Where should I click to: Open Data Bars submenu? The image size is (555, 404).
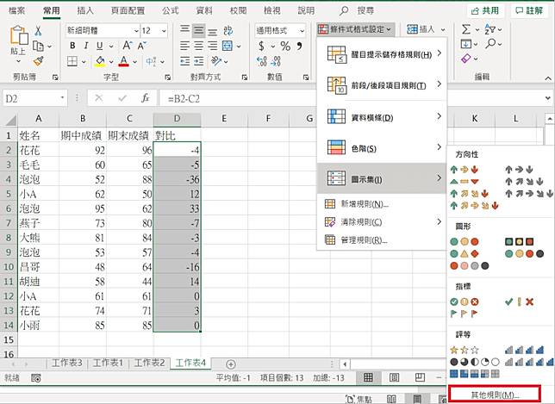383,117
